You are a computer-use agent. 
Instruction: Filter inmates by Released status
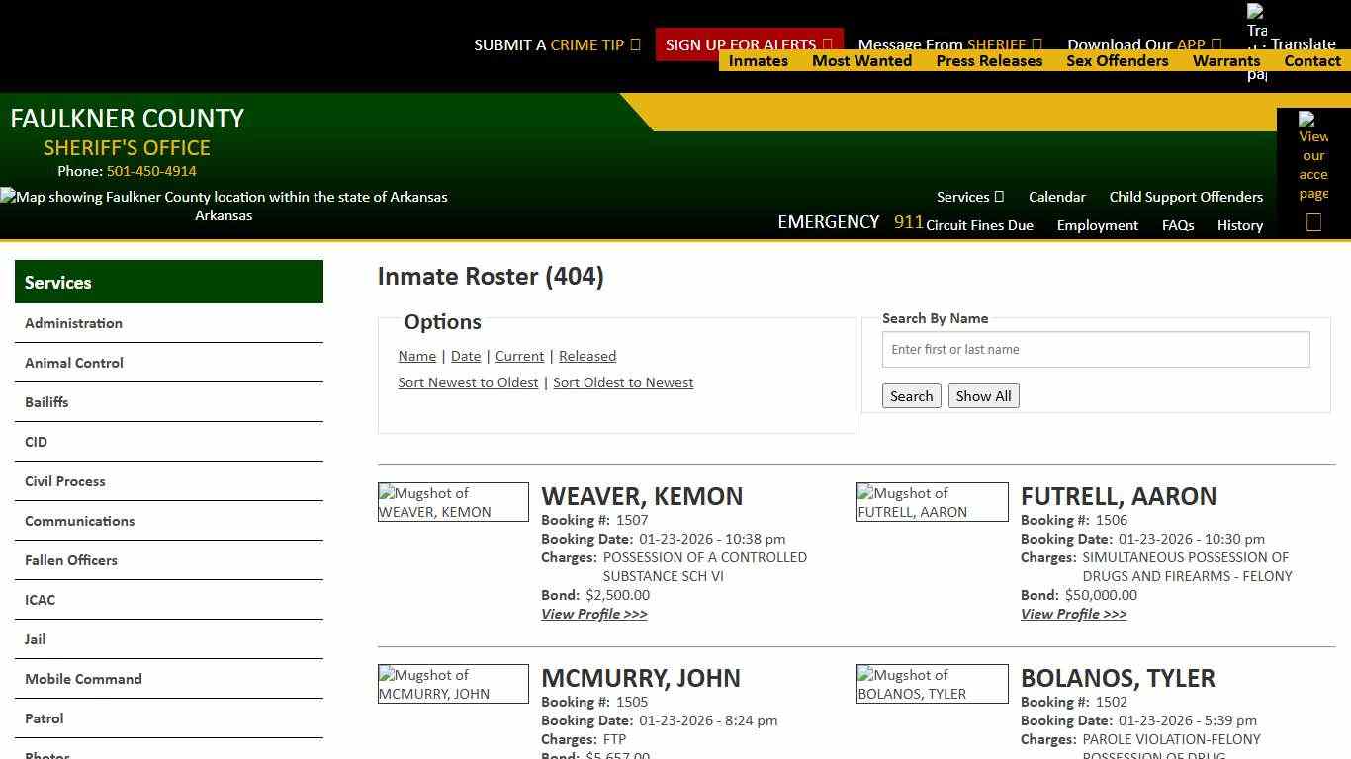(x=587, y=356)
